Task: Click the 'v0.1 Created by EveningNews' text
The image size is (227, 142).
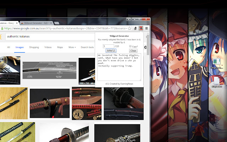Action: (119, 84)
